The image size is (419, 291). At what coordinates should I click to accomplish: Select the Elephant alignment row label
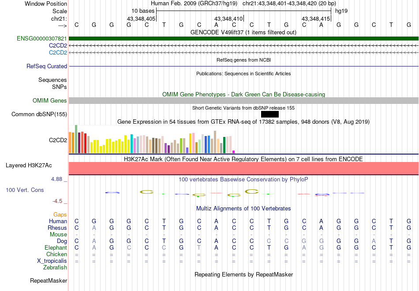[56, 247]
